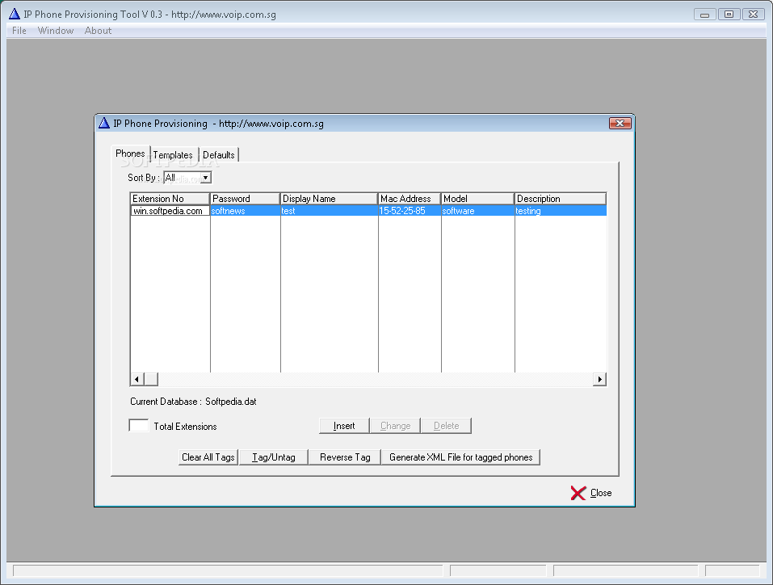Switch to the Defaults tab
The height and width of the screenshot is (585, 773).
[x=219, y=155]
